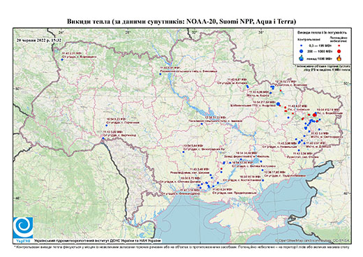Screen dimensions: 363x257
Task: Click the small blue 0.3–199 MW legend dot
Action: tap(302, 46)
